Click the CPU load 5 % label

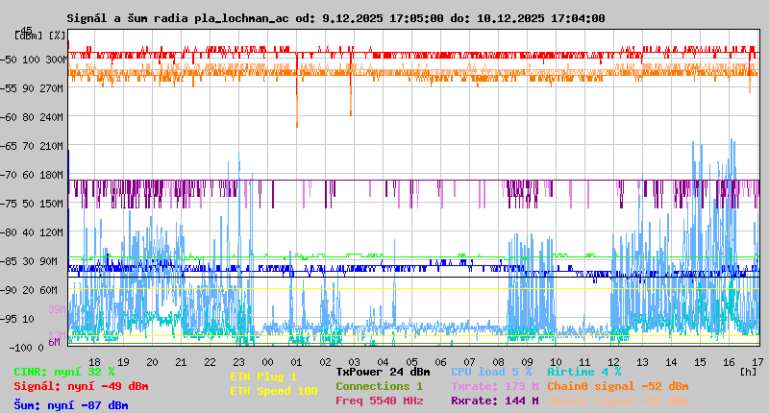[x=490, y=372]
